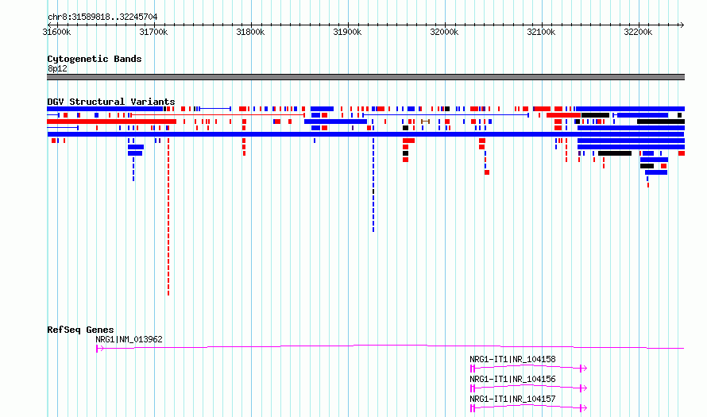Click the 31600k ruler label
Viewport: 707px width, 417px height.
pos(56,32)
